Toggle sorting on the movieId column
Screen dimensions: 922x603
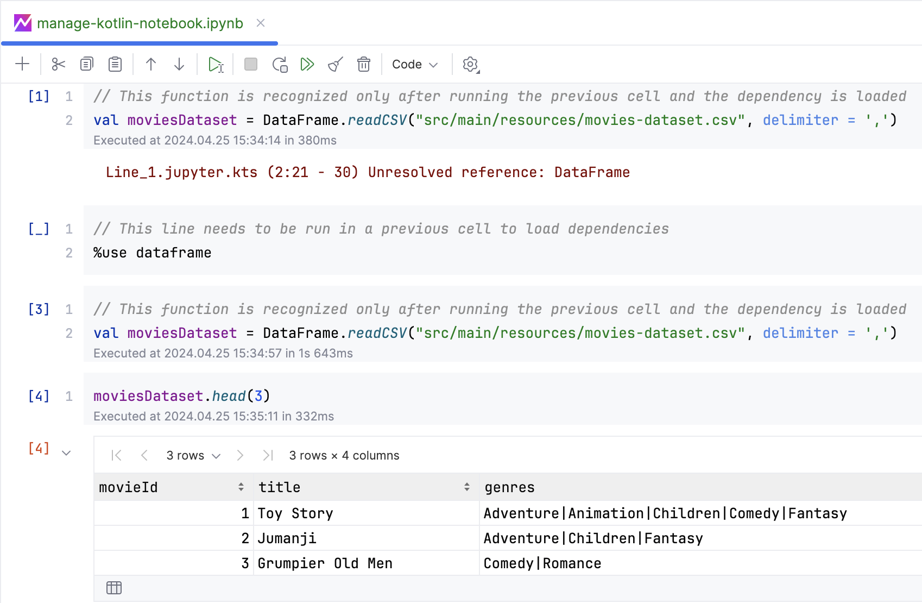pos(241,487)
